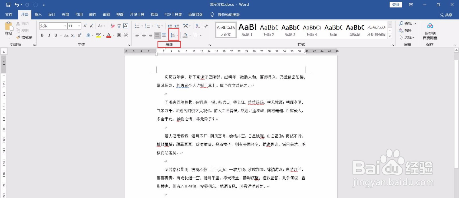Switch to the Layout (布局) tab
This screenshot has width=459, height=198.
coord(65,14)
